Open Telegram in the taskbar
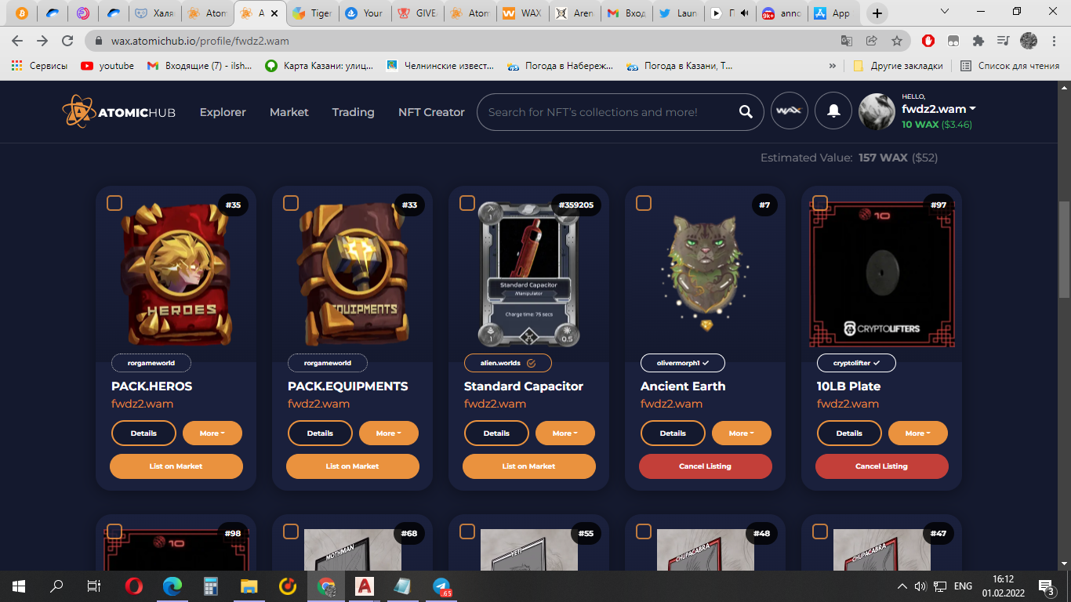The width and height of the screenshot is (1071, 602). coord(442,586)
